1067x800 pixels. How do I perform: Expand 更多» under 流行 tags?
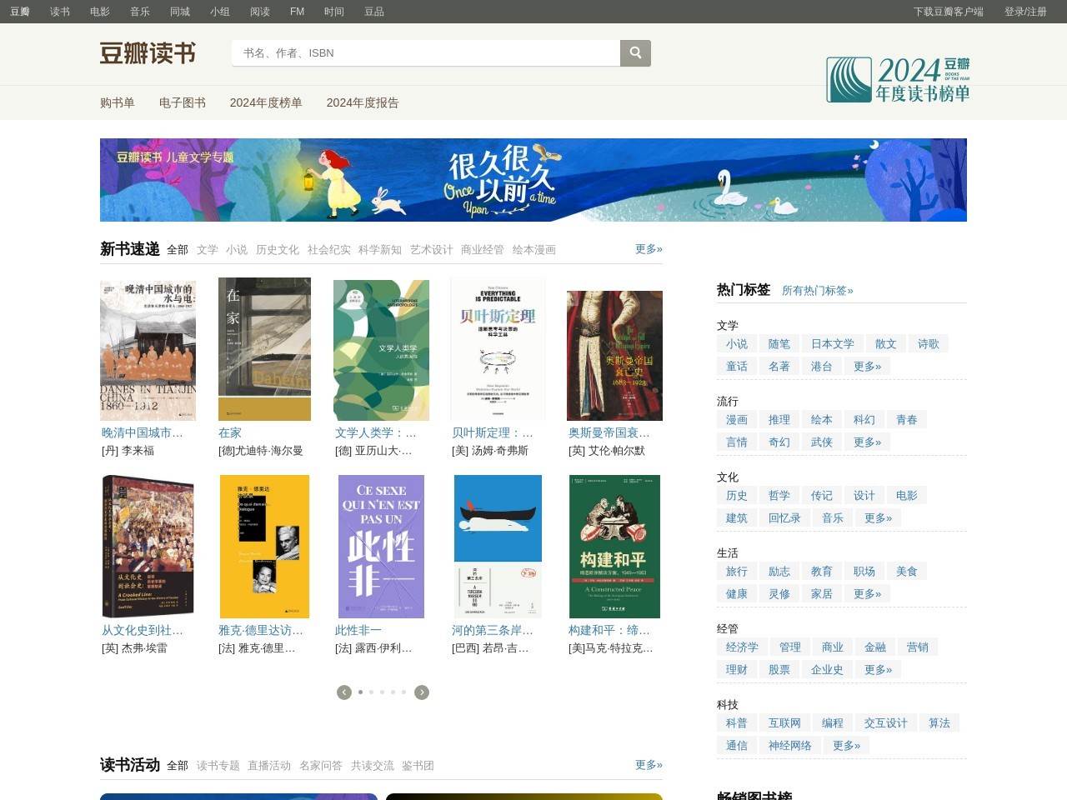pos(868,442)
